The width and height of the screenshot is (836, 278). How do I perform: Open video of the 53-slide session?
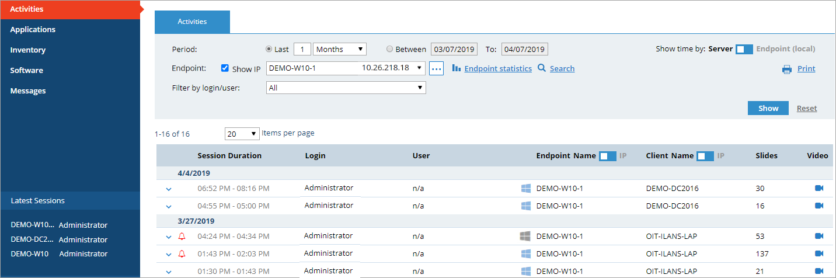click(818, 236)
